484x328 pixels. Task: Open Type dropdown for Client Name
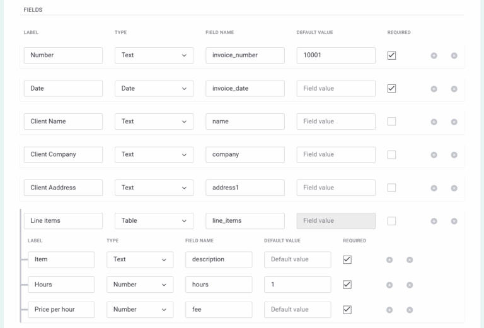tap(154, 122)
